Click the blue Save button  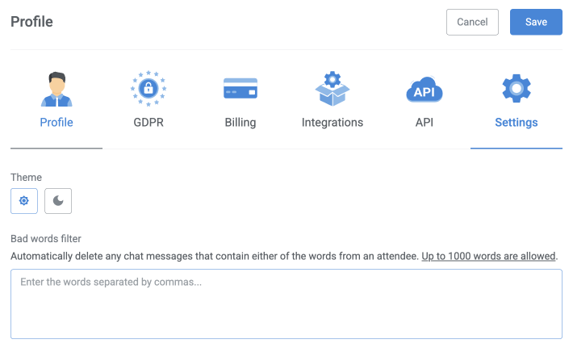click(x=536, y=22)
